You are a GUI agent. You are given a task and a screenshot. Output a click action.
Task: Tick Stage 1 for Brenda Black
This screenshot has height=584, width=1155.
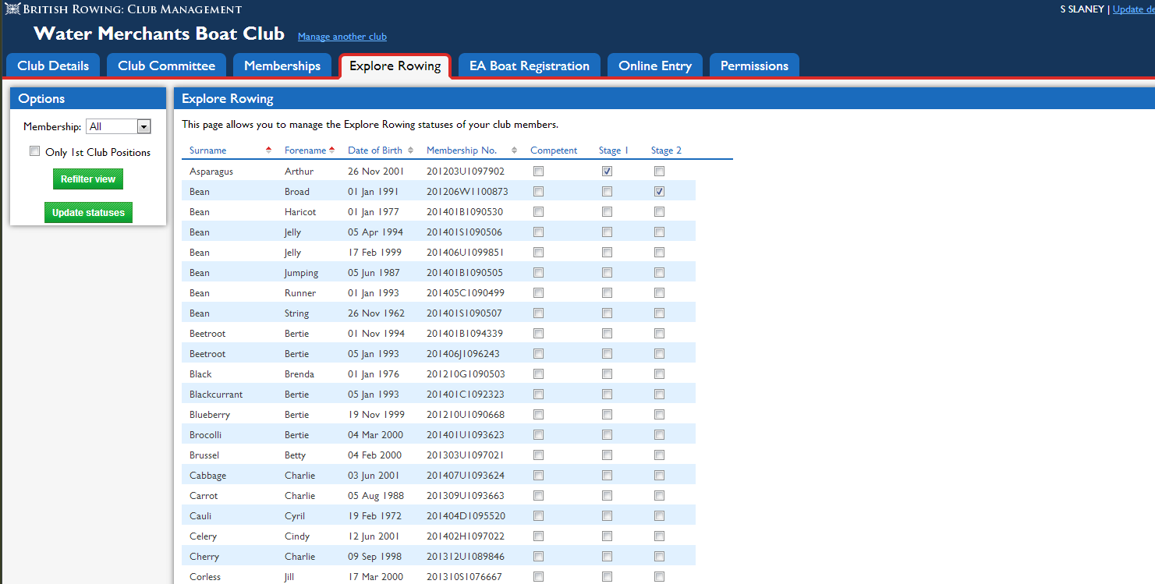click(x=607, y=373)
